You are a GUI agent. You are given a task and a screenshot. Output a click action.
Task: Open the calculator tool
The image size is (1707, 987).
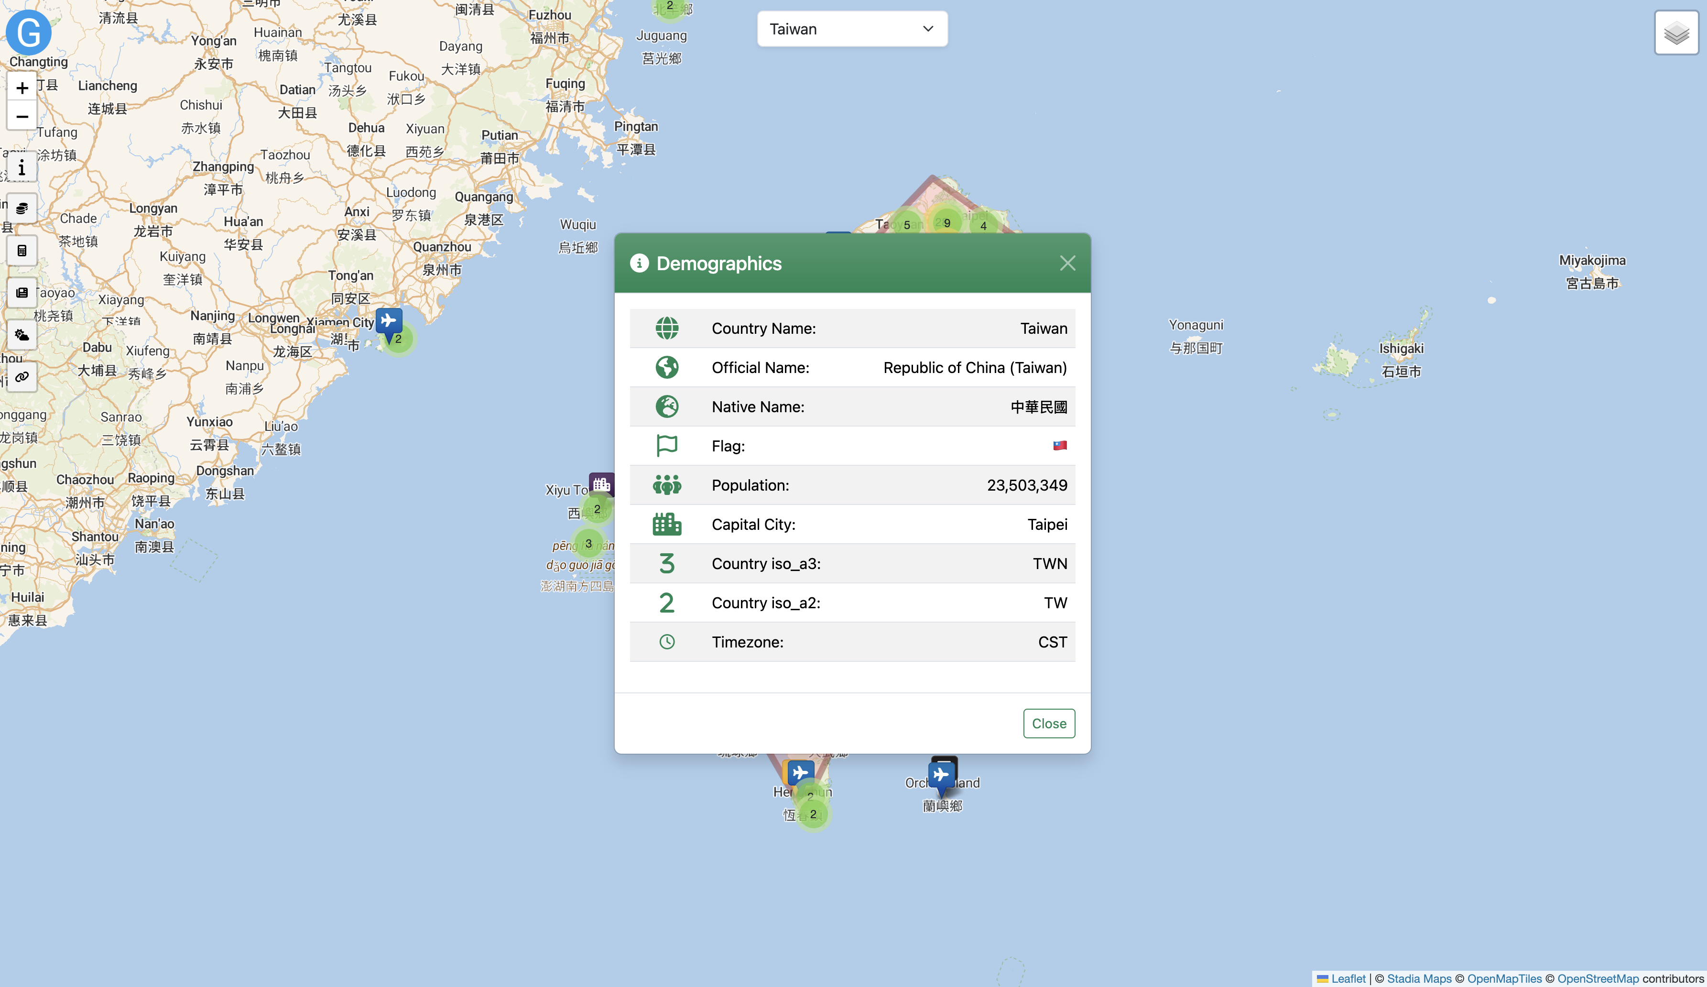point(22,251)
